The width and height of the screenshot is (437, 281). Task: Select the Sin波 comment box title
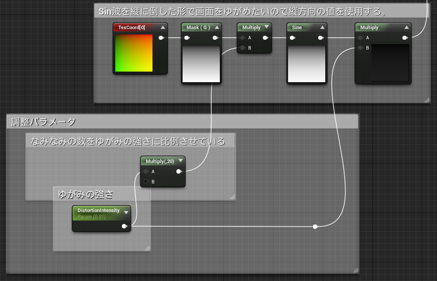[242, 11]
